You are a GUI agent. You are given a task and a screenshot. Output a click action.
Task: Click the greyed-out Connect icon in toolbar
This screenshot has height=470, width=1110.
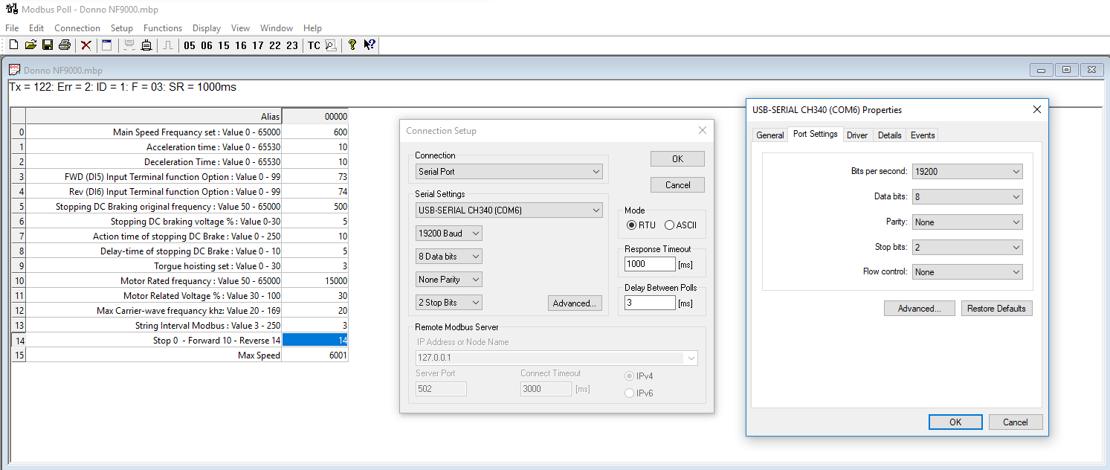point(129,45)
